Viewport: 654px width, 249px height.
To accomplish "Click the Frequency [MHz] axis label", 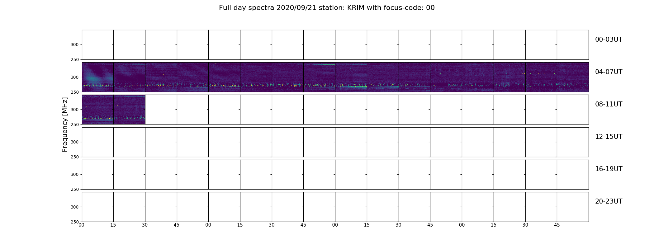I will pos(65,125).
